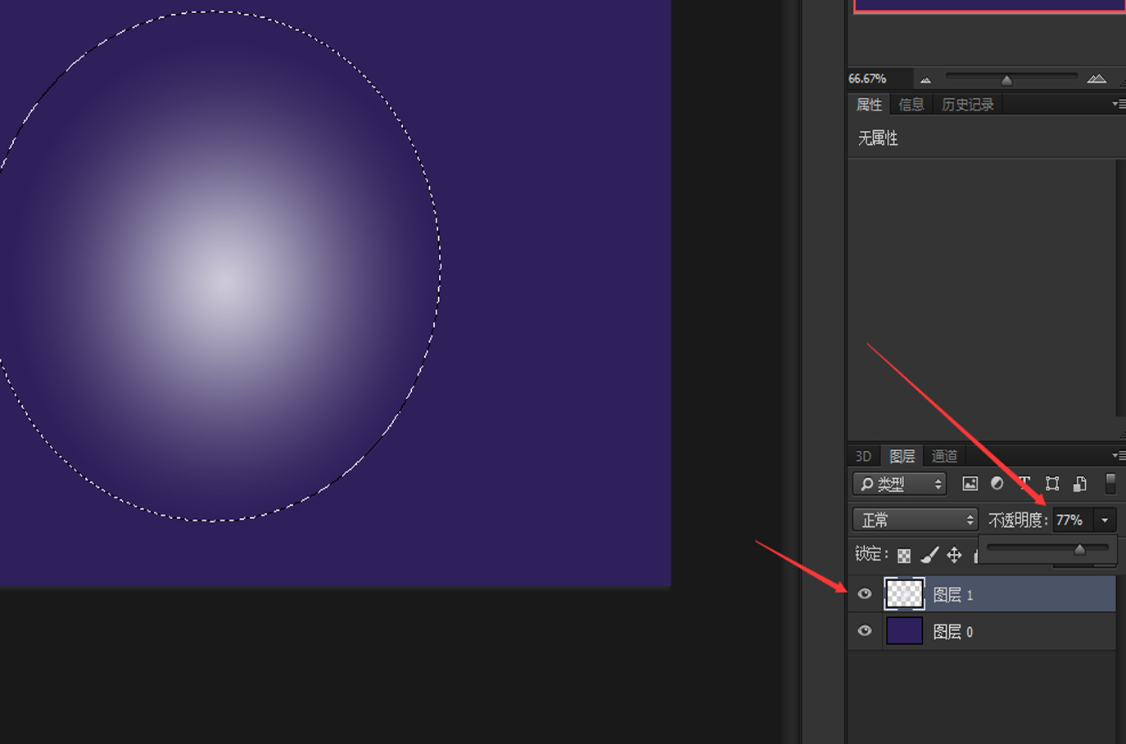Switch to the 通道 tab
Screen dimensions: 1126x744
tap(944, 456)
